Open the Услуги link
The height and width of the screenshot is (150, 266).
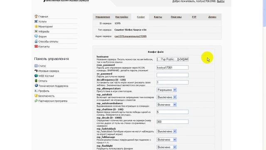[42, 22]
